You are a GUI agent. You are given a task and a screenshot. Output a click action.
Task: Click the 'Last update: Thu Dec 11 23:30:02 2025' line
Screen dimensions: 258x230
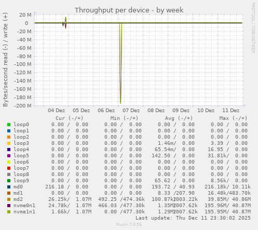(193, 218)
